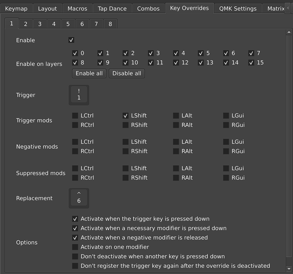Toggle layer 12 checkbox
The image size is (293, 274).
pos(176,63)
